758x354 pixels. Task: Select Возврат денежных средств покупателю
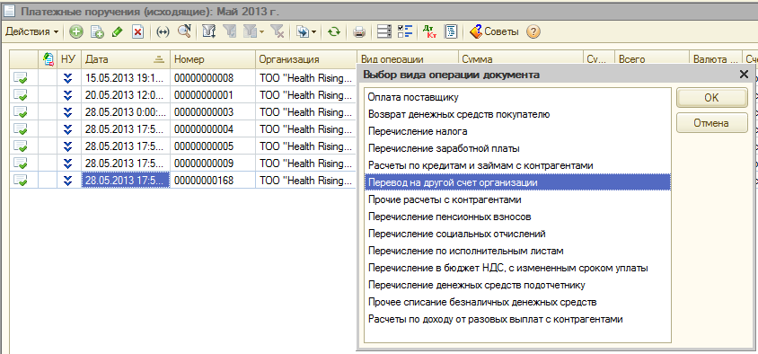tap(517, 115)
